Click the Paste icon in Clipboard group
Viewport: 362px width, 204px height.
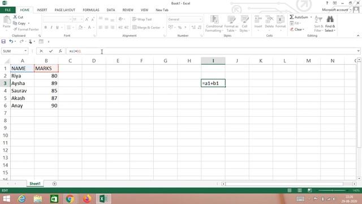[x=7, y=20]
